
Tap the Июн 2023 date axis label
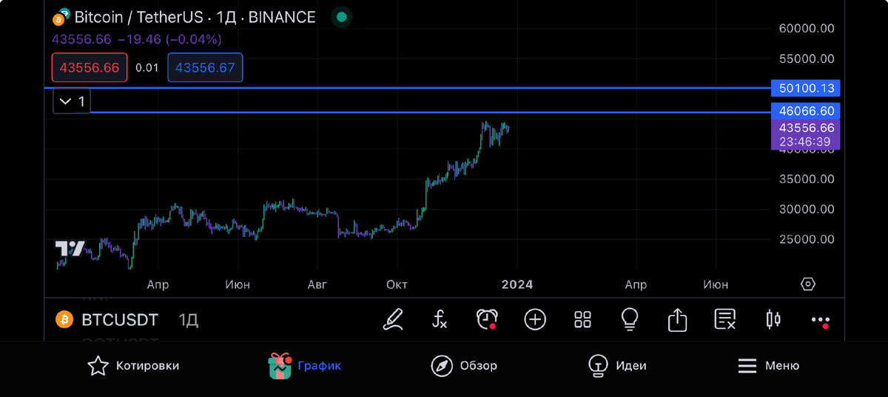(x=238, y=284)
